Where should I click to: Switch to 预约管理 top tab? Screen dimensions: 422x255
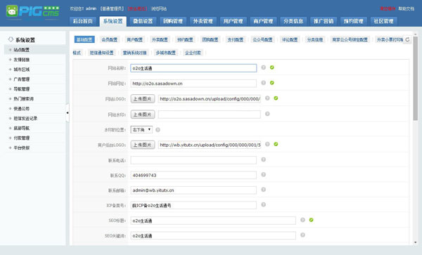point(354,21)
